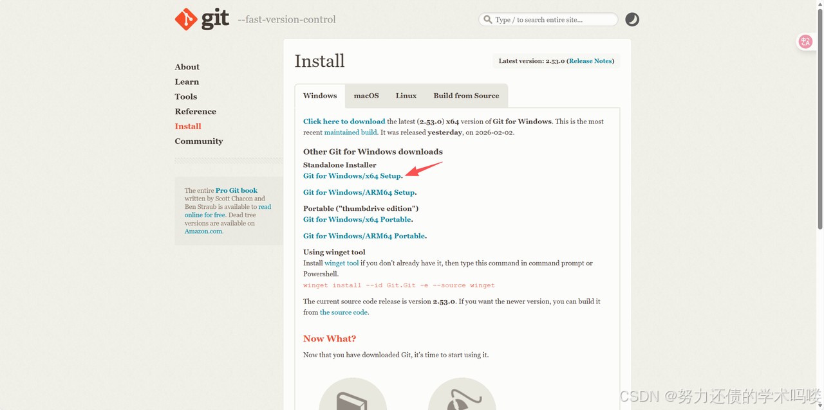Open the winget tool link

(x=342, y=263)
